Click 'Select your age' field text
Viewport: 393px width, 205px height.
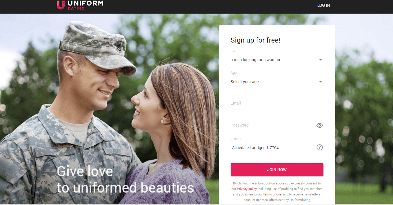(245, 82)
